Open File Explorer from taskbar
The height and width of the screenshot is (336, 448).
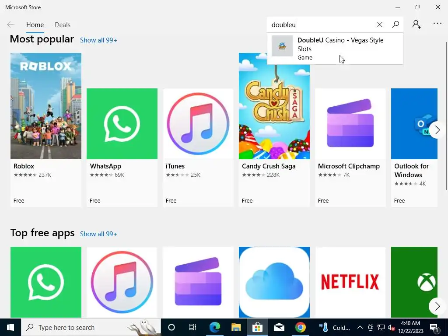point(236,327)
